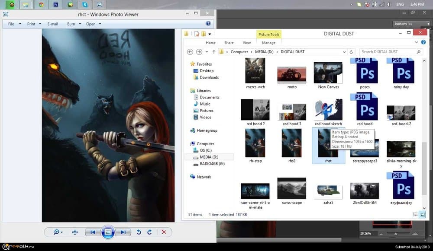Click the Search DIGITAL DUST field
The image size is (433, 251).
[x=391, y=52]
